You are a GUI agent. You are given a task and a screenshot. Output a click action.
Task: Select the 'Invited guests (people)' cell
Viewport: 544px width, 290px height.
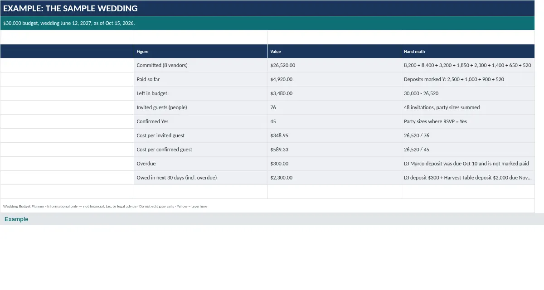point(201,107)
